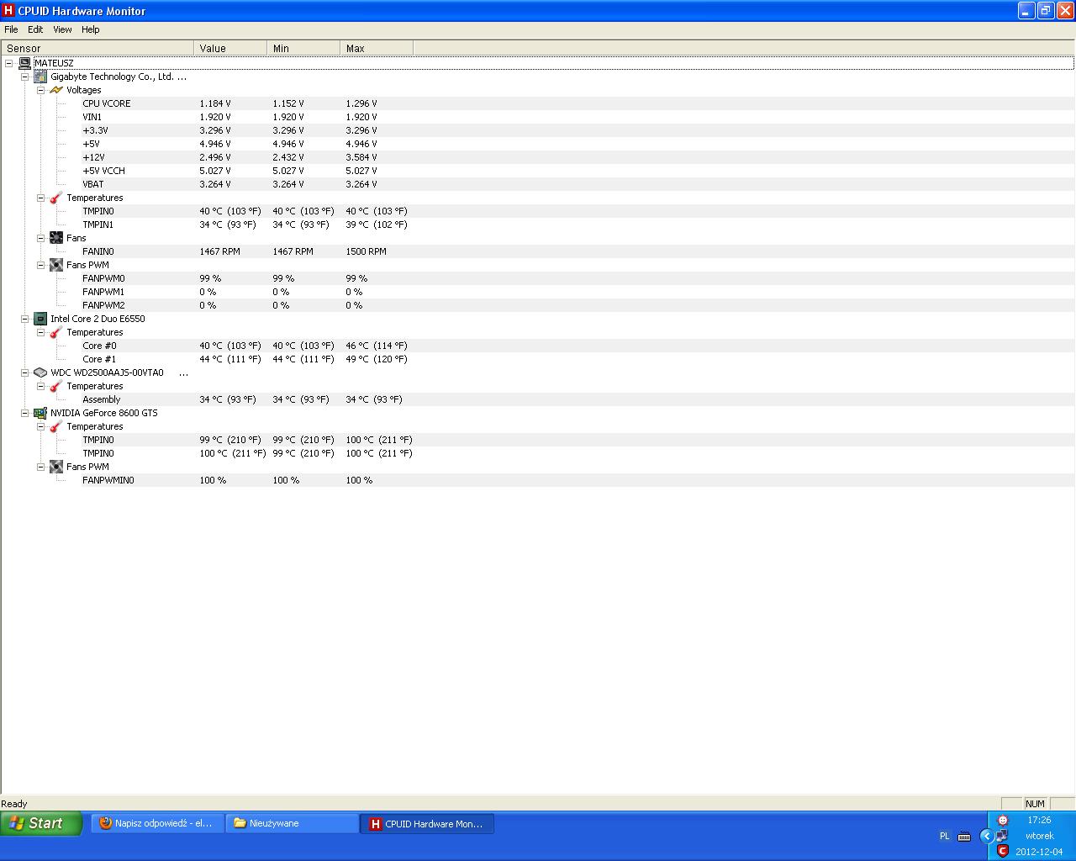Collapse the Intel Core 2 Duo E6550 node
This screenshot has width=1076, height=861.
(x=24, y=319)
